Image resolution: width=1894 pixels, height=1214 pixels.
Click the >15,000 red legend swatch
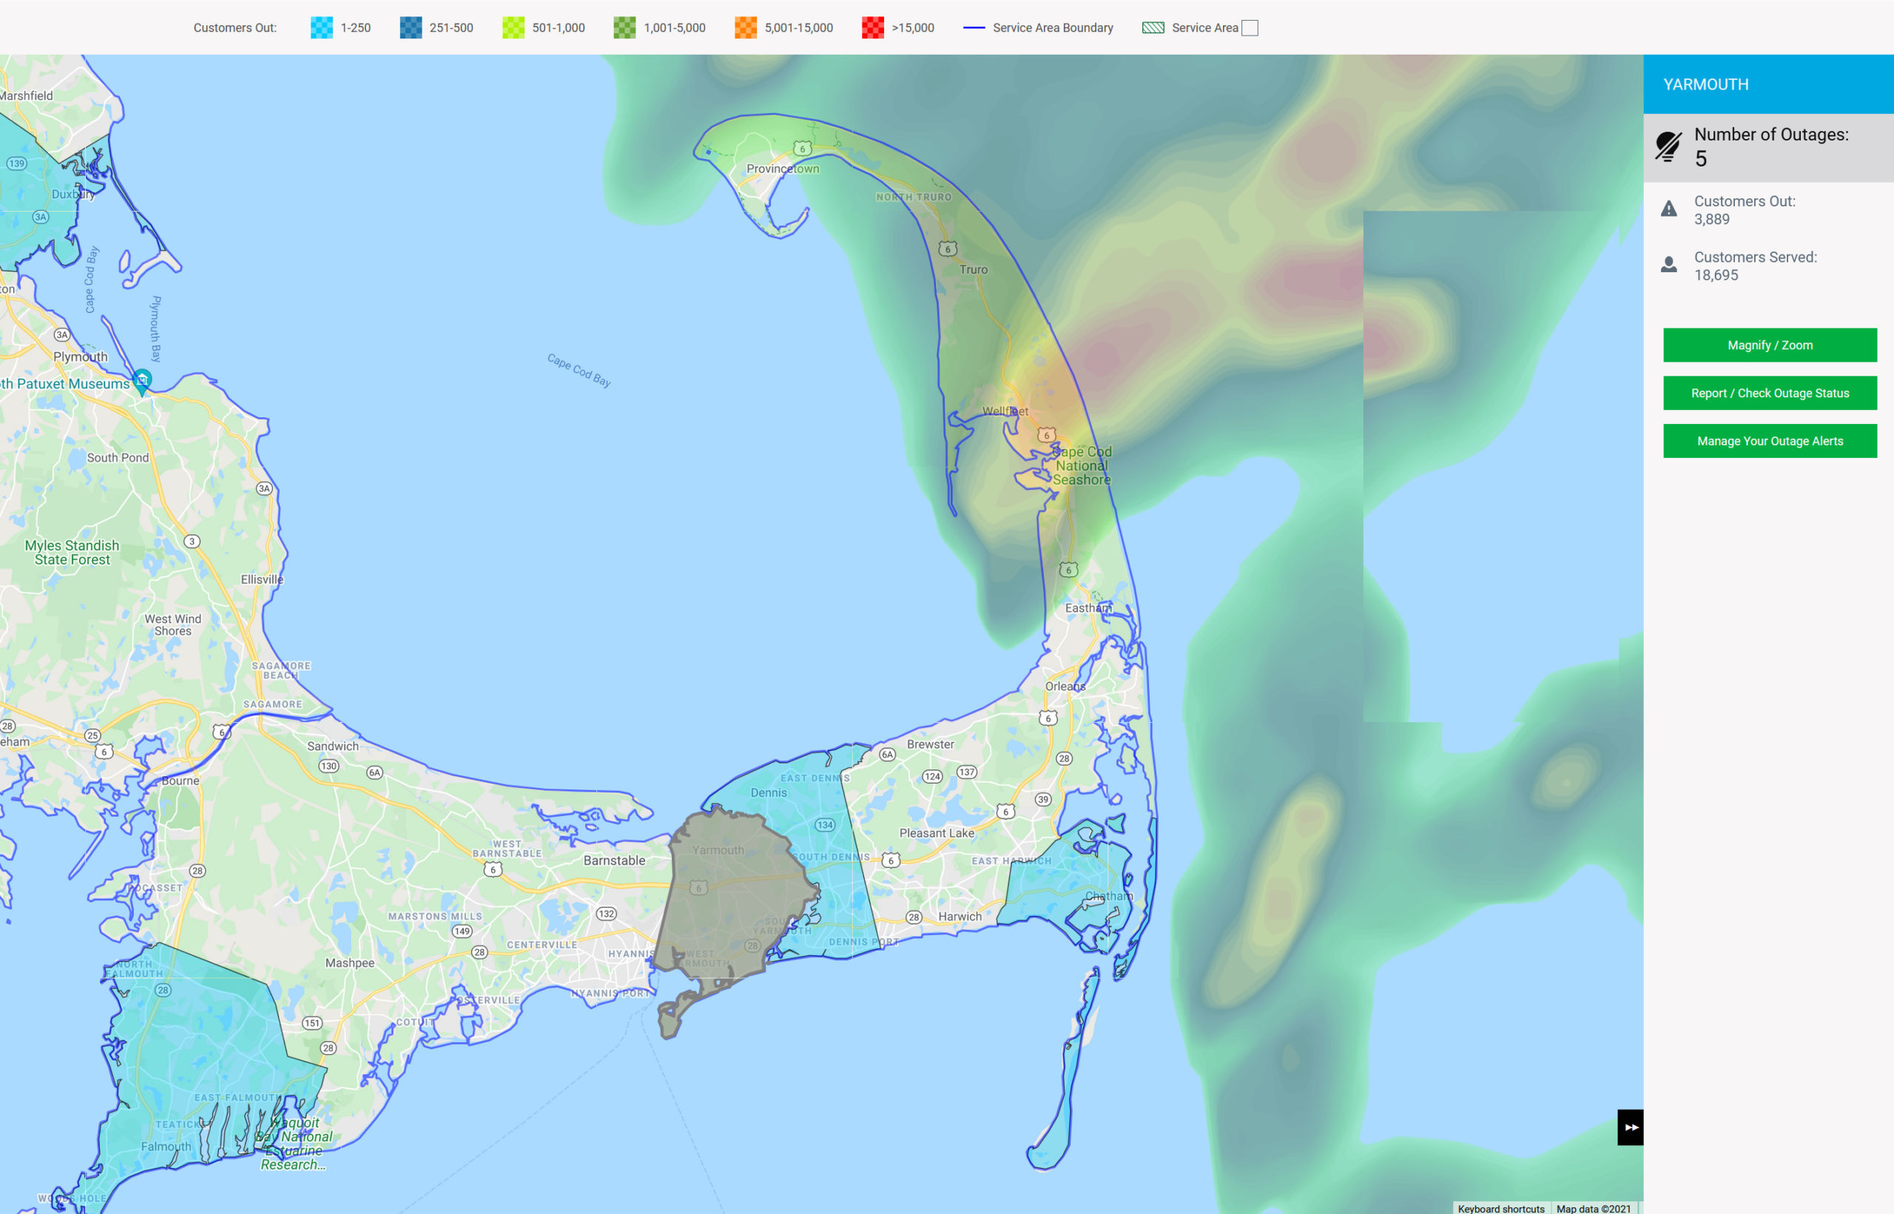(x=872, y=27)
